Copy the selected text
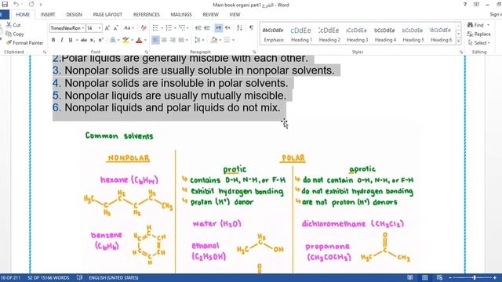The image size is (502, 282). (x=15, y=34)
